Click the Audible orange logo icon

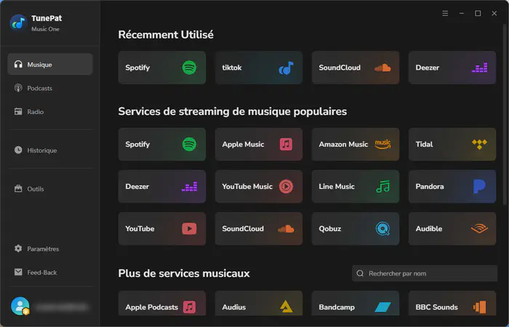click(x=479, y=229)
